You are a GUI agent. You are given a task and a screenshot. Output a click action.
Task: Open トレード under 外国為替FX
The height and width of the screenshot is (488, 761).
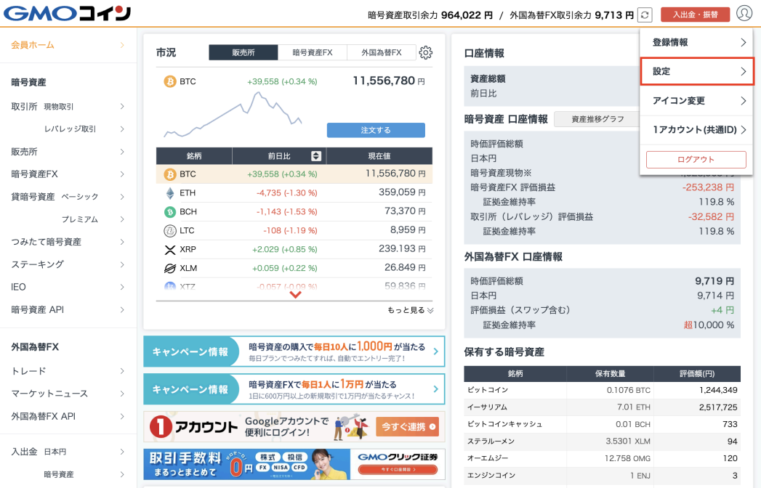[68, 371]
